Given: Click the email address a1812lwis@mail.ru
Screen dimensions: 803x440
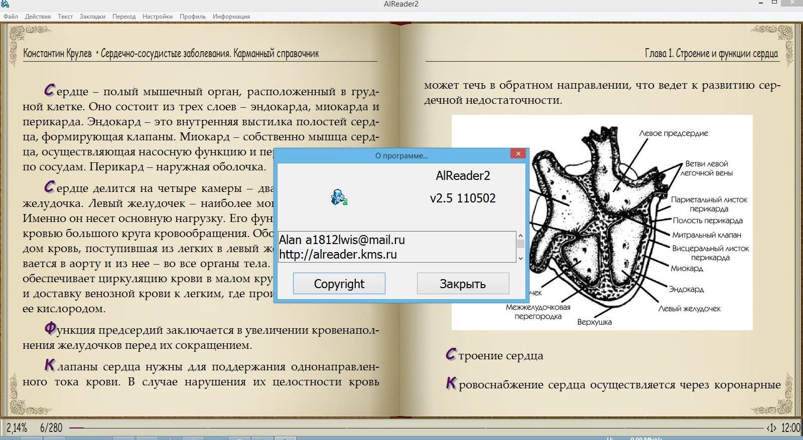Looking at the screenshot, I should [x=355, y=240].
